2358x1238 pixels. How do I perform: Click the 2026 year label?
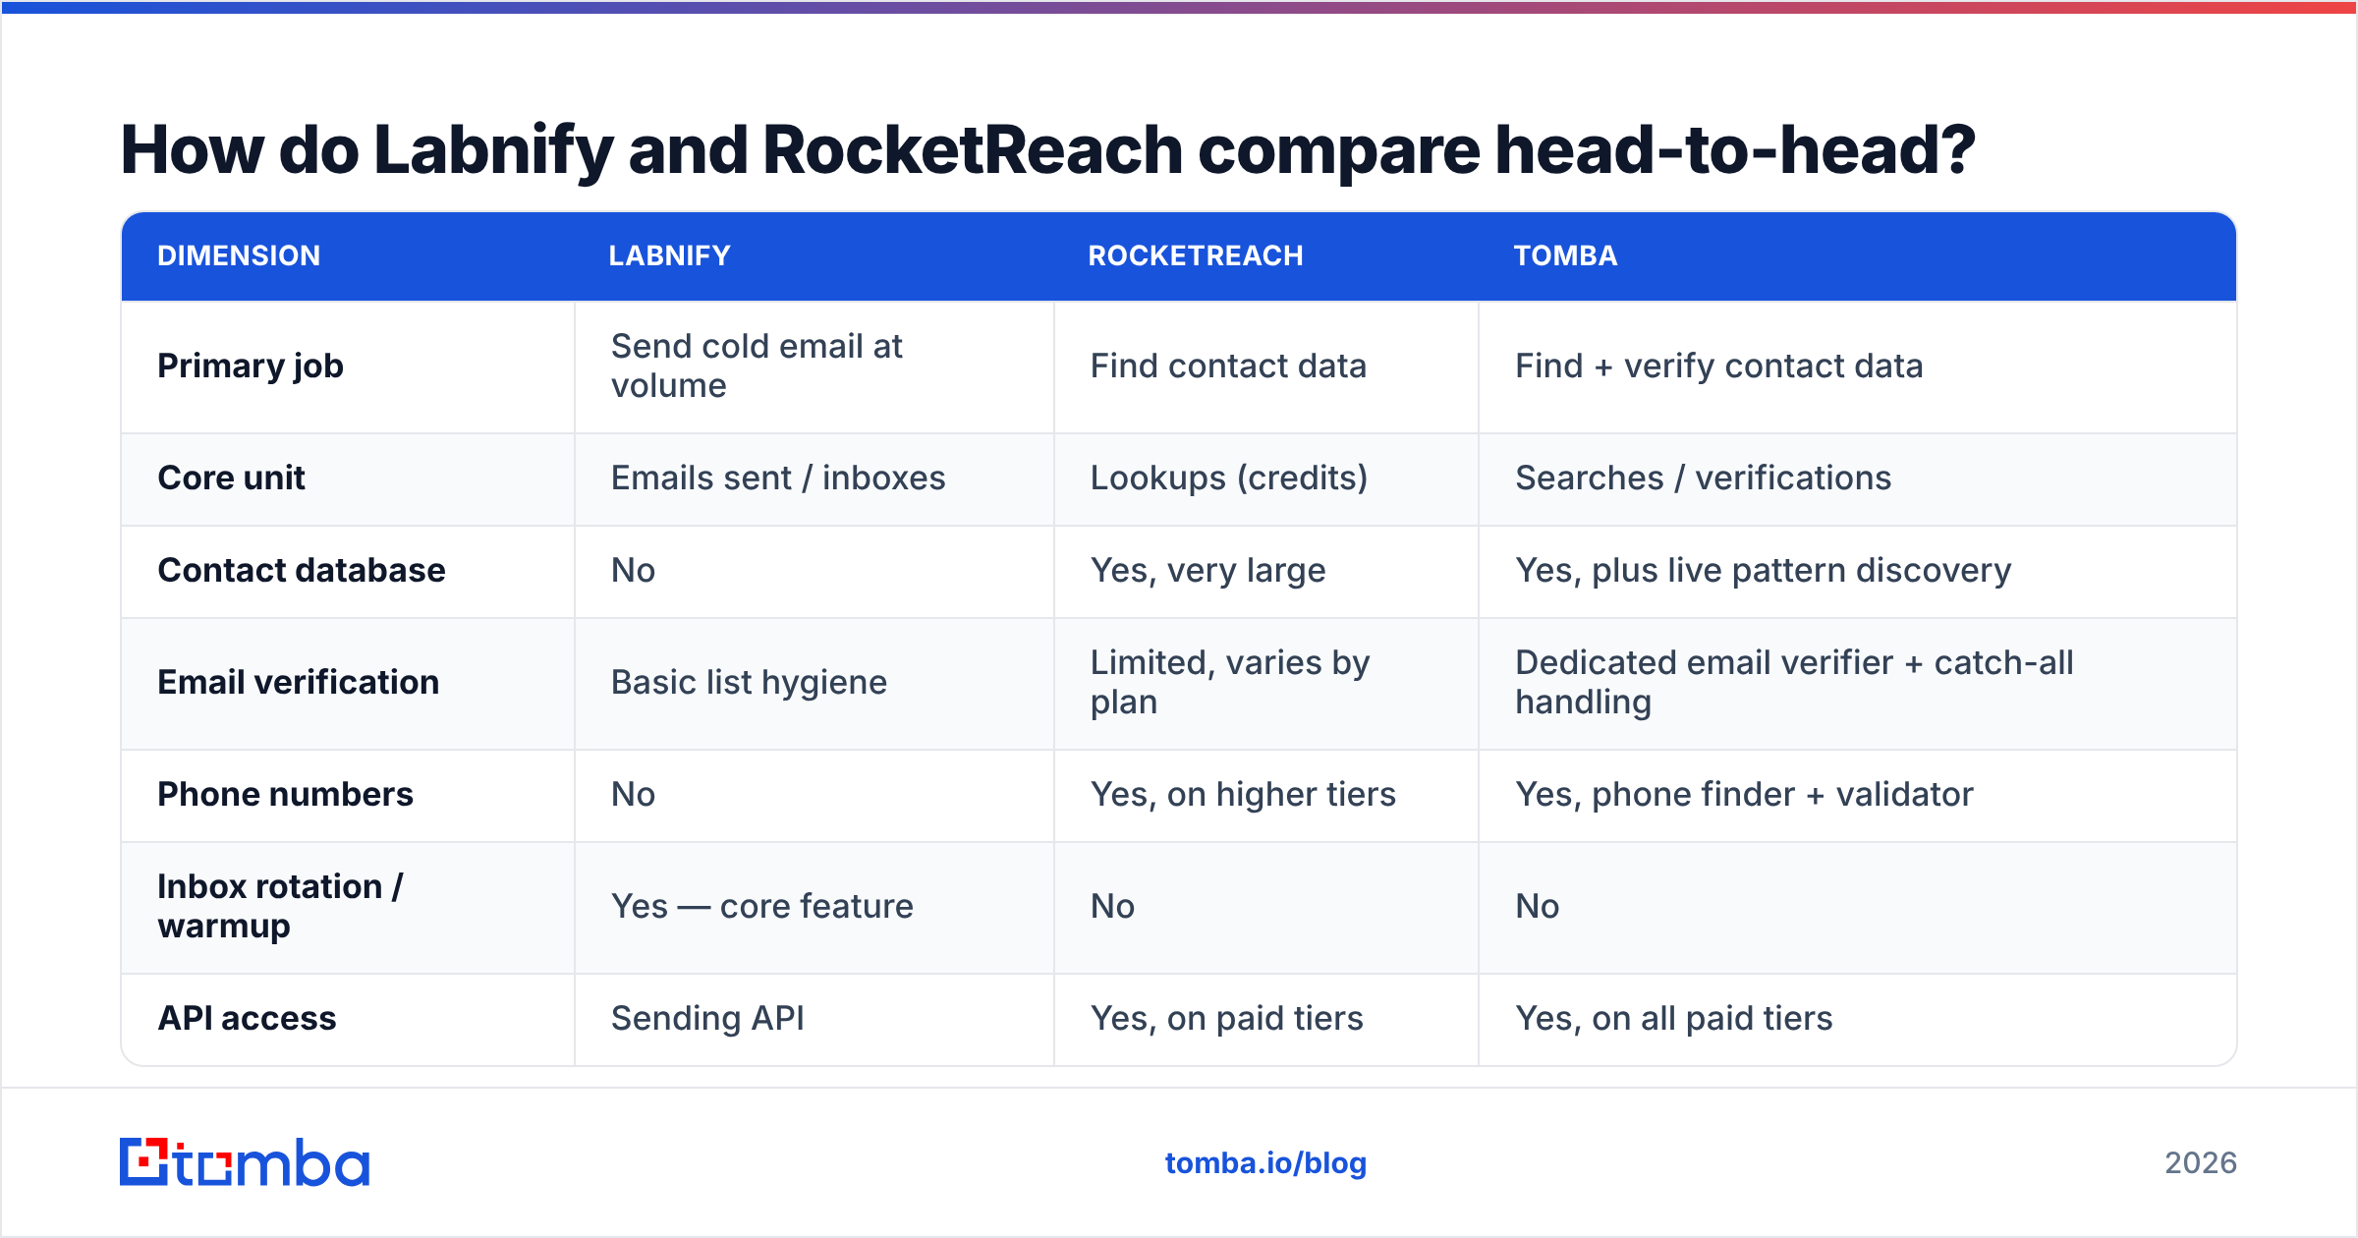(x=2201, y=1163)
